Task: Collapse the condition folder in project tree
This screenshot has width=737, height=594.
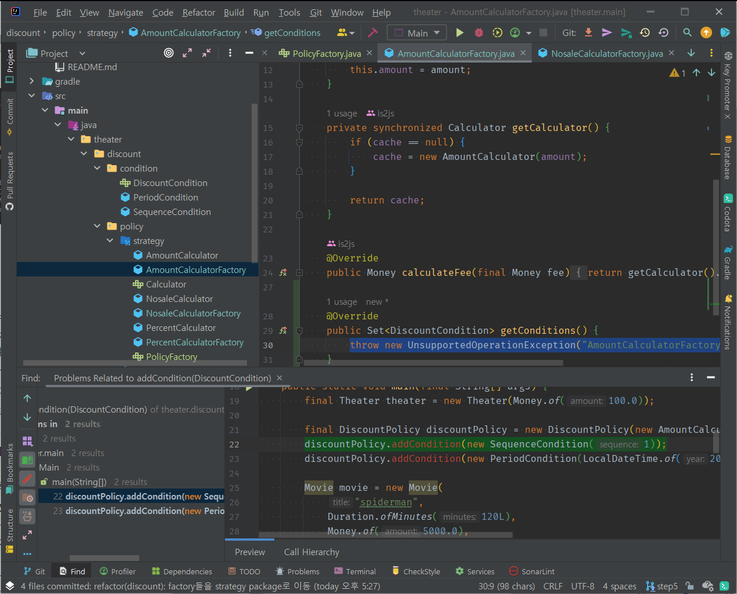Action: click(97, 169)
